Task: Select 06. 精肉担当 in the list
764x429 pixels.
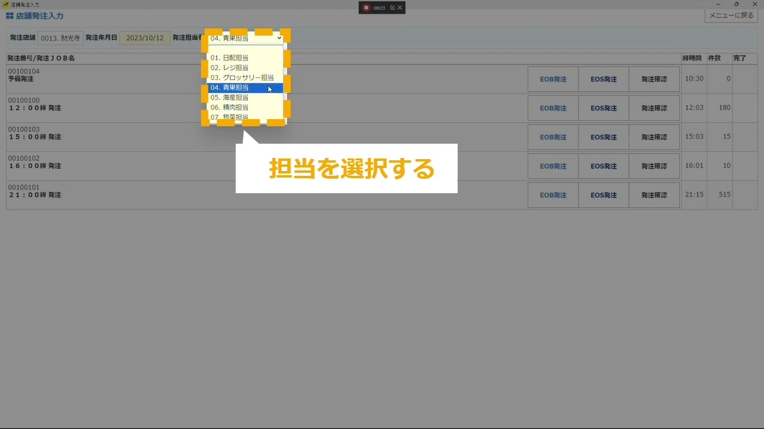Action: tap(230, 107)
